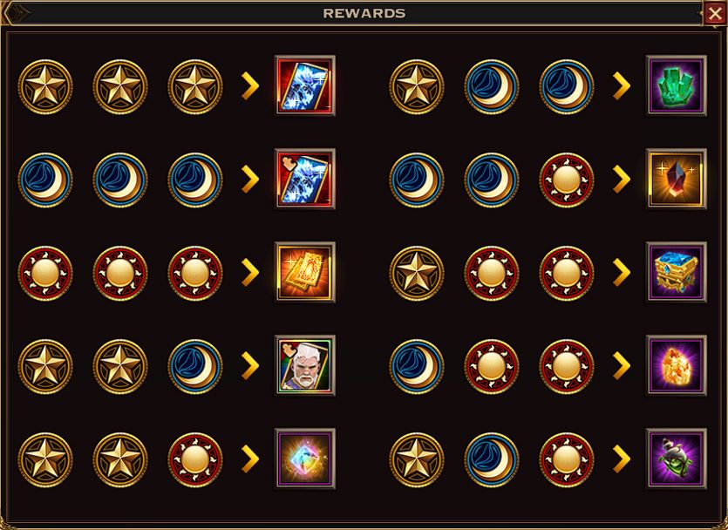
Task: Open the golden sacred cards reward
Action: pyautogui.click(x=304, y=272)
